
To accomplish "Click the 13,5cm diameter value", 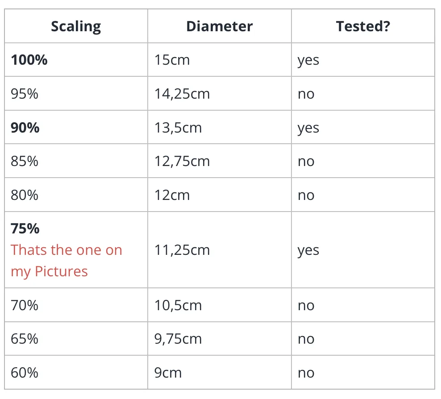I will tap(178, 128).
